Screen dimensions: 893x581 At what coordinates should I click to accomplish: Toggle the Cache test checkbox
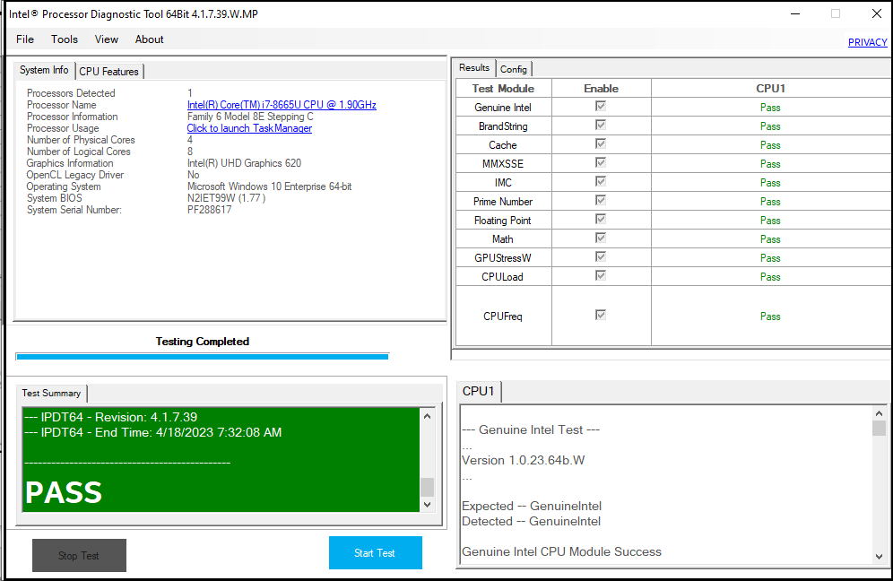(x=601, y=143)
